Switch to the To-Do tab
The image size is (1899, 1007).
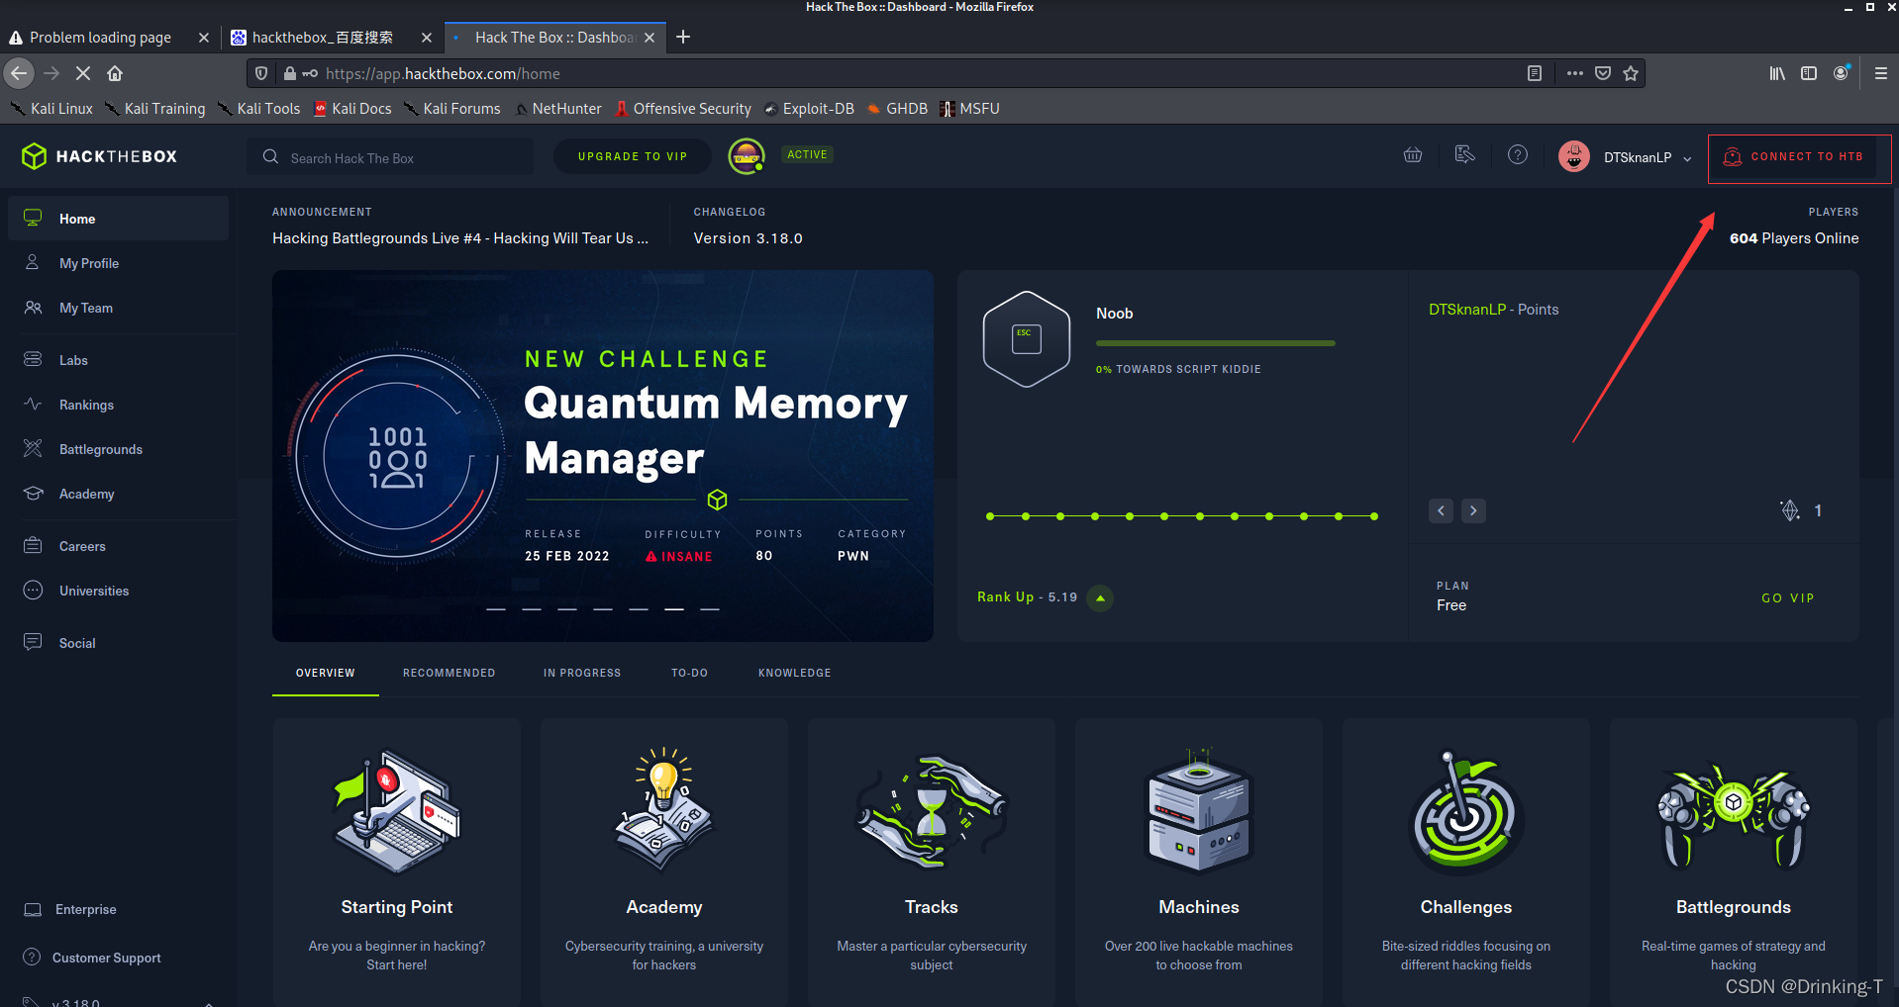[689, 673]
